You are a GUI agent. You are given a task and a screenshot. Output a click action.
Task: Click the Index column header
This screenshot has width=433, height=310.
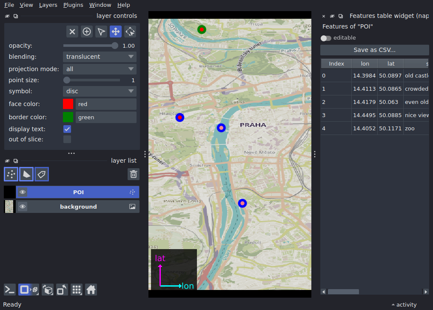coord(336,64)
